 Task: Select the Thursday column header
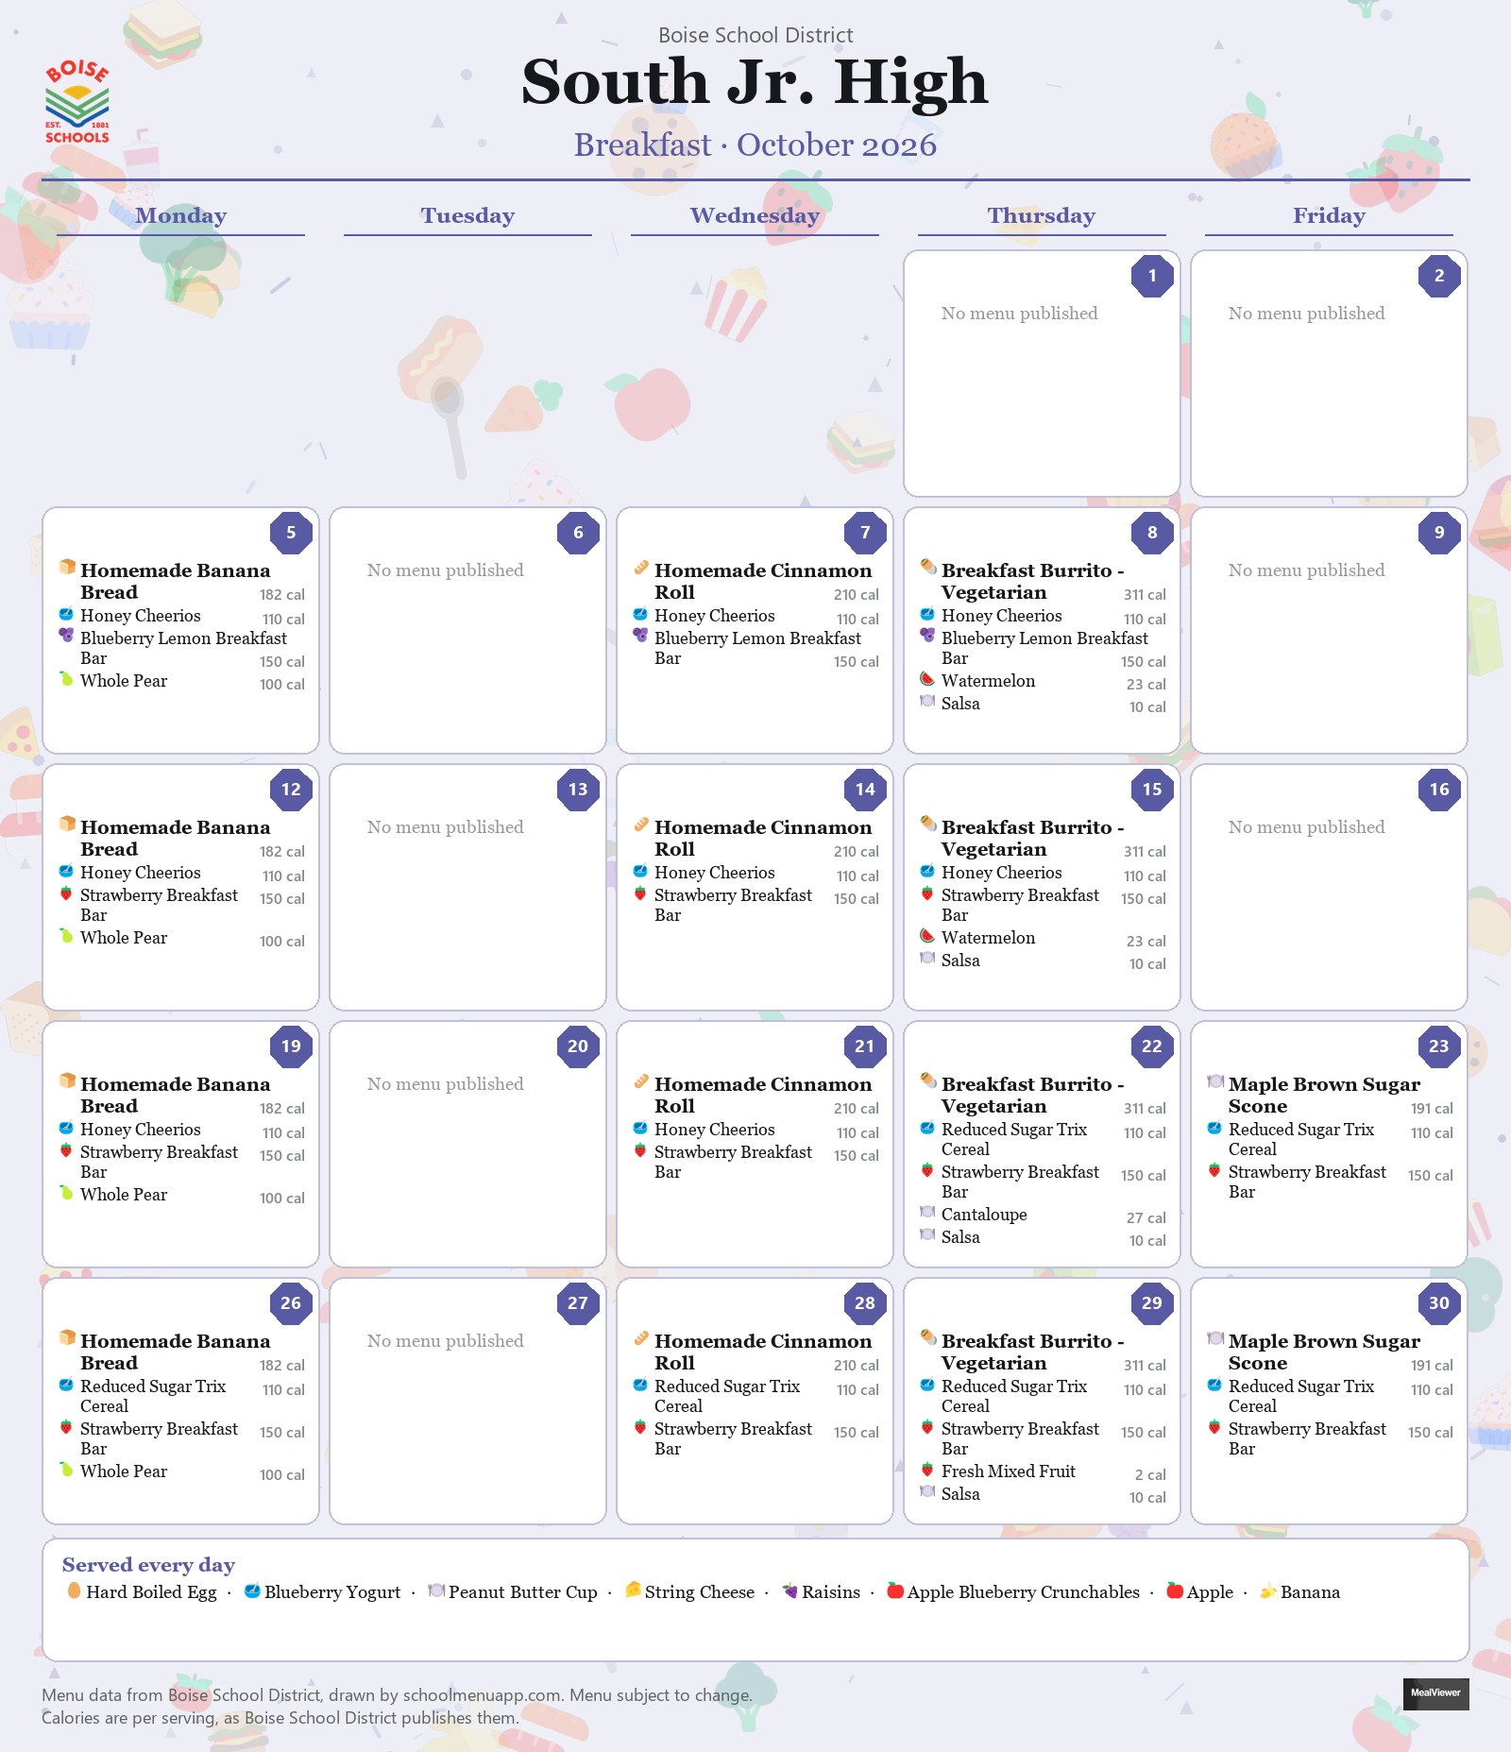click(1042, 215)
